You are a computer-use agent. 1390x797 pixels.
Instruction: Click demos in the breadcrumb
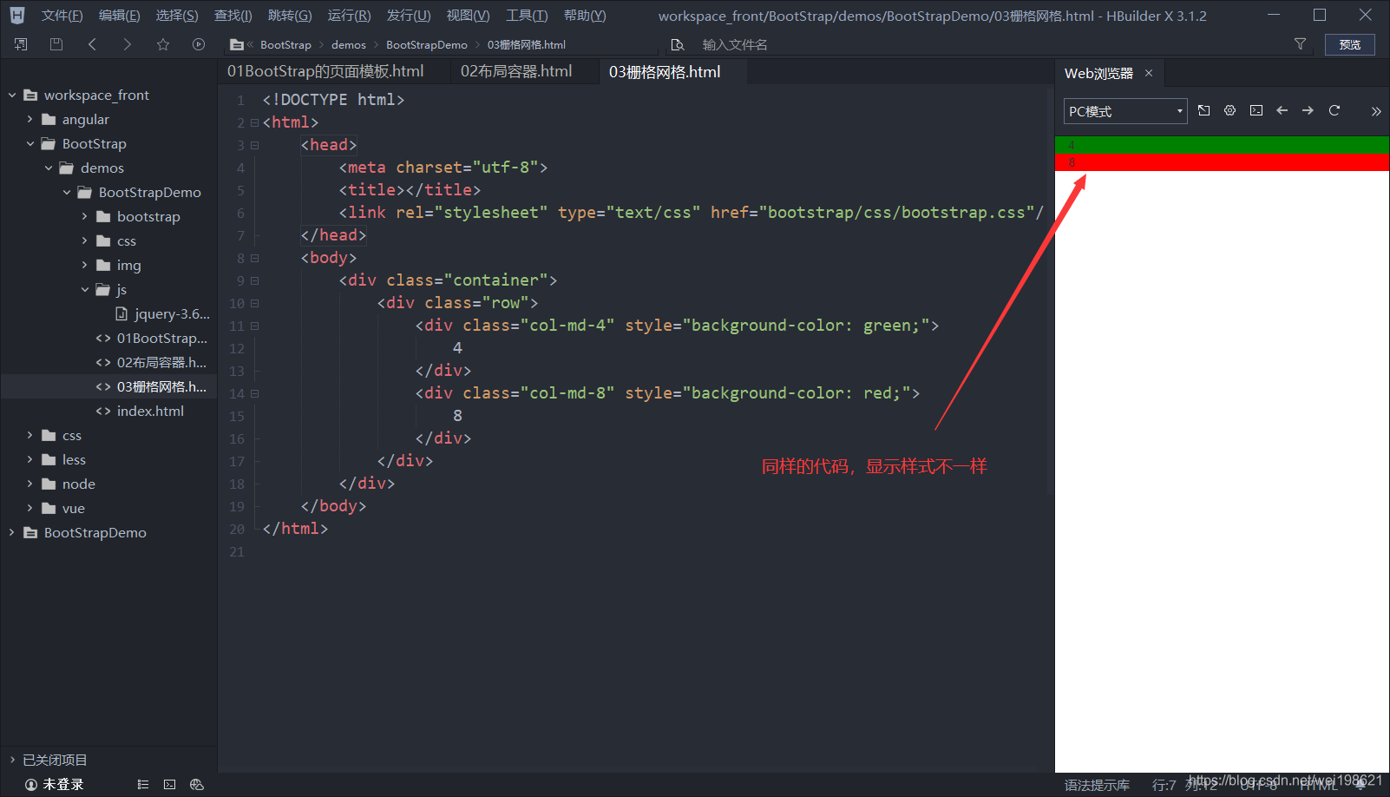tap(349, 44)
